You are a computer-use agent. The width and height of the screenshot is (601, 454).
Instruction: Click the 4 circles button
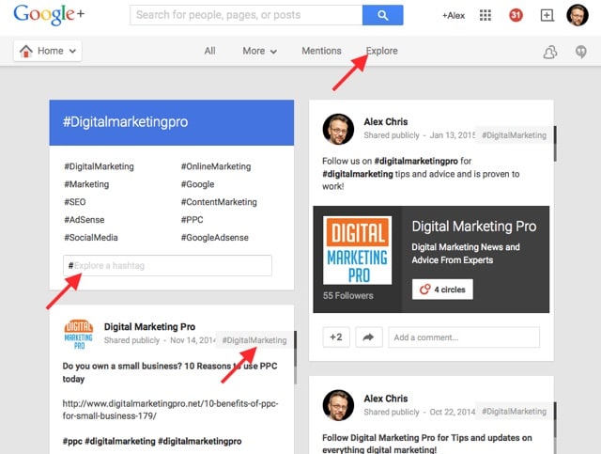click(442, 290)
